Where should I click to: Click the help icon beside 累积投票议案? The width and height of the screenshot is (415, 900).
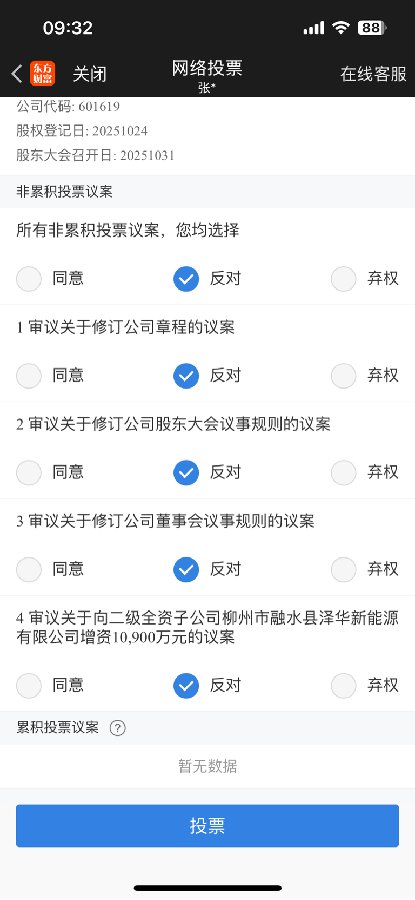(x=117, y=728)
